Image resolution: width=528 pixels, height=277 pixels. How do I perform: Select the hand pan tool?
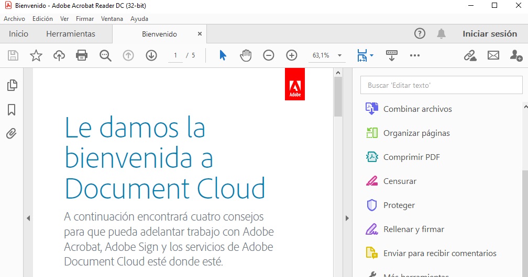pyautogui.click(x=246, y=55)
